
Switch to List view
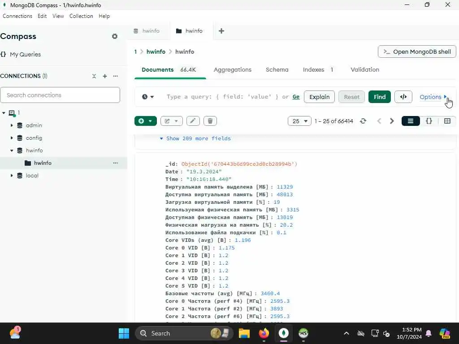(x=411, y=121)
